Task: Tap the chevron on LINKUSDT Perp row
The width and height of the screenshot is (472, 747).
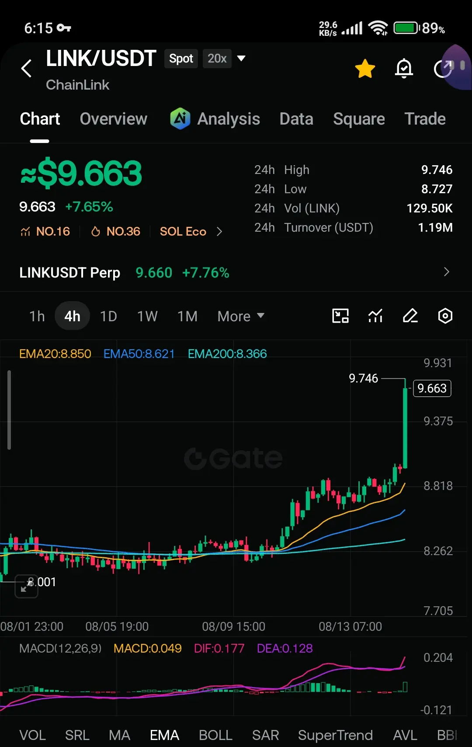Action: [446, 272]
